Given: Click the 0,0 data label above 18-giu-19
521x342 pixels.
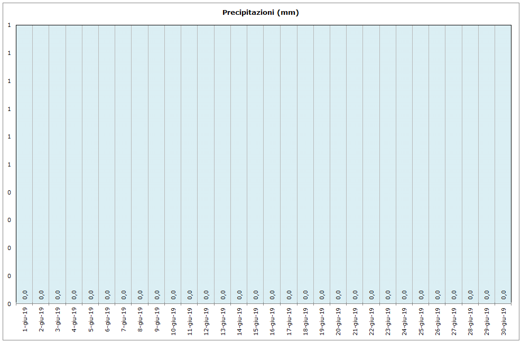Looking at the screenshot, I should point(305,295).
